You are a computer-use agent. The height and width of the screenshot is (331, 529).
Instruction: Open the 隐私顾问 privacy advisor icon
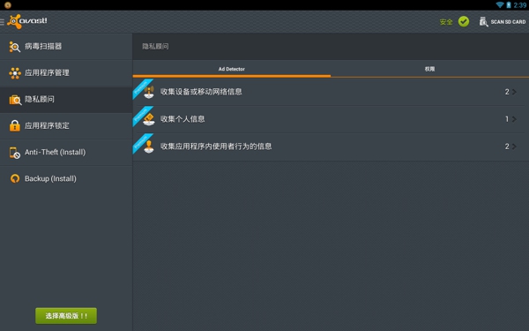pyautogui.click(x=15, y=100)
